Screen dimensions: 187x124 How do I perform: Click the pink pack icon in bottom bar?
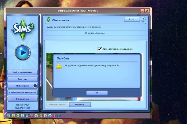point(32,116)
